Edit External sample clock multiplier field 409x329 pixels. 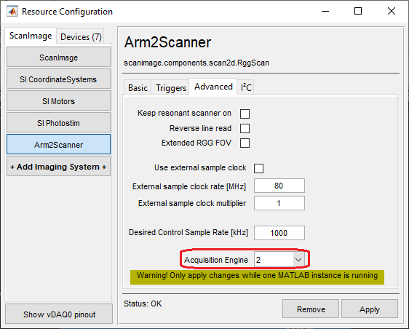[279, 203]
